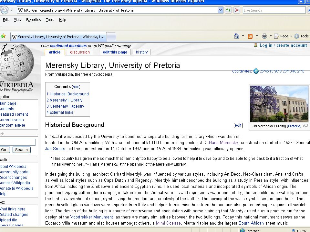Click the address bar URL field
Screen dimensions: 310x232
(x=120, y=10)
